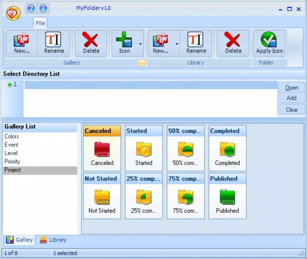Click the MyFolder heart application logo
307x259 pixels.
pyautogui.click(x=13, y=13)
